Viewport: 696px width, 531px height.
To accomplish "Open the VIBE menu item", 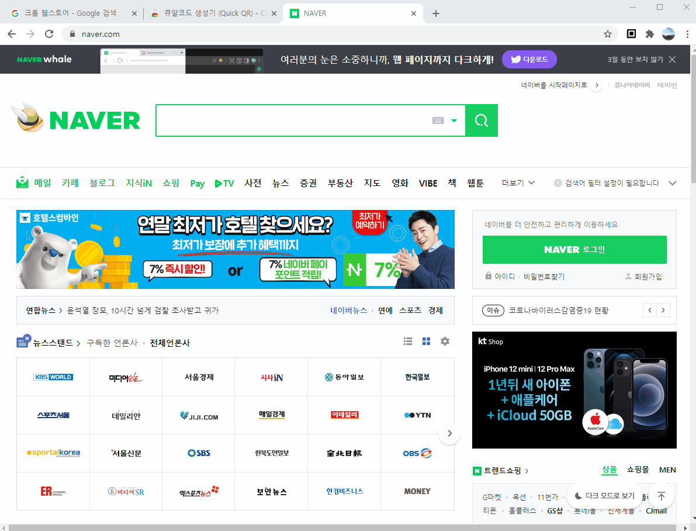I will [x=428, y=184].
